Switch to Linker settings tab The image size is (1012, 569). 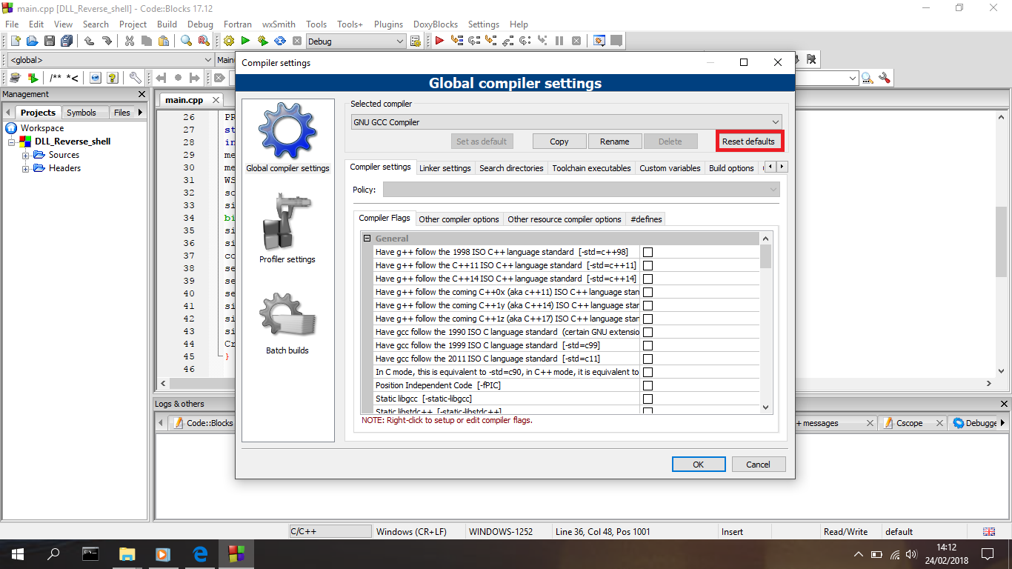pyautogui.click(x=445, y=168)
